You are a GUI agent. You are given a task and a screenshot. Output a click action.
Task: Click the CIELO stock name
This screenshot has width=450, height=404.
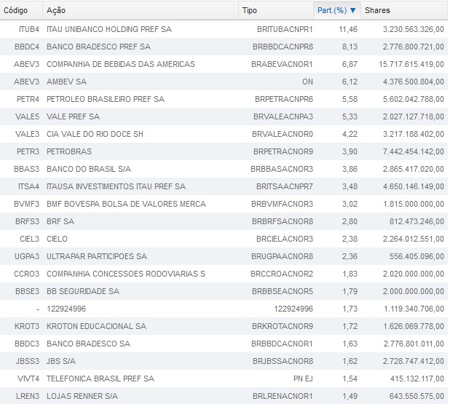58,239
